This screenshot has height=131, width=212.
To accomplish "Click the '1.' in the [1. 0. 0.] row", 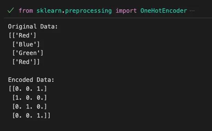I will tap(19, 98).
